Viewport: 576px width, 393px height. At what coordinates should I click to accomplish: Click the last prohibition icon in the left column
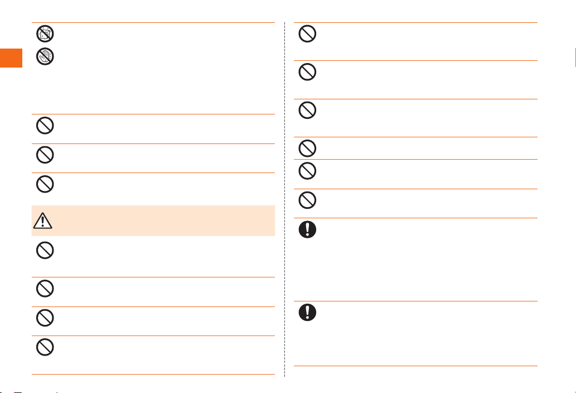pos(45,347)
